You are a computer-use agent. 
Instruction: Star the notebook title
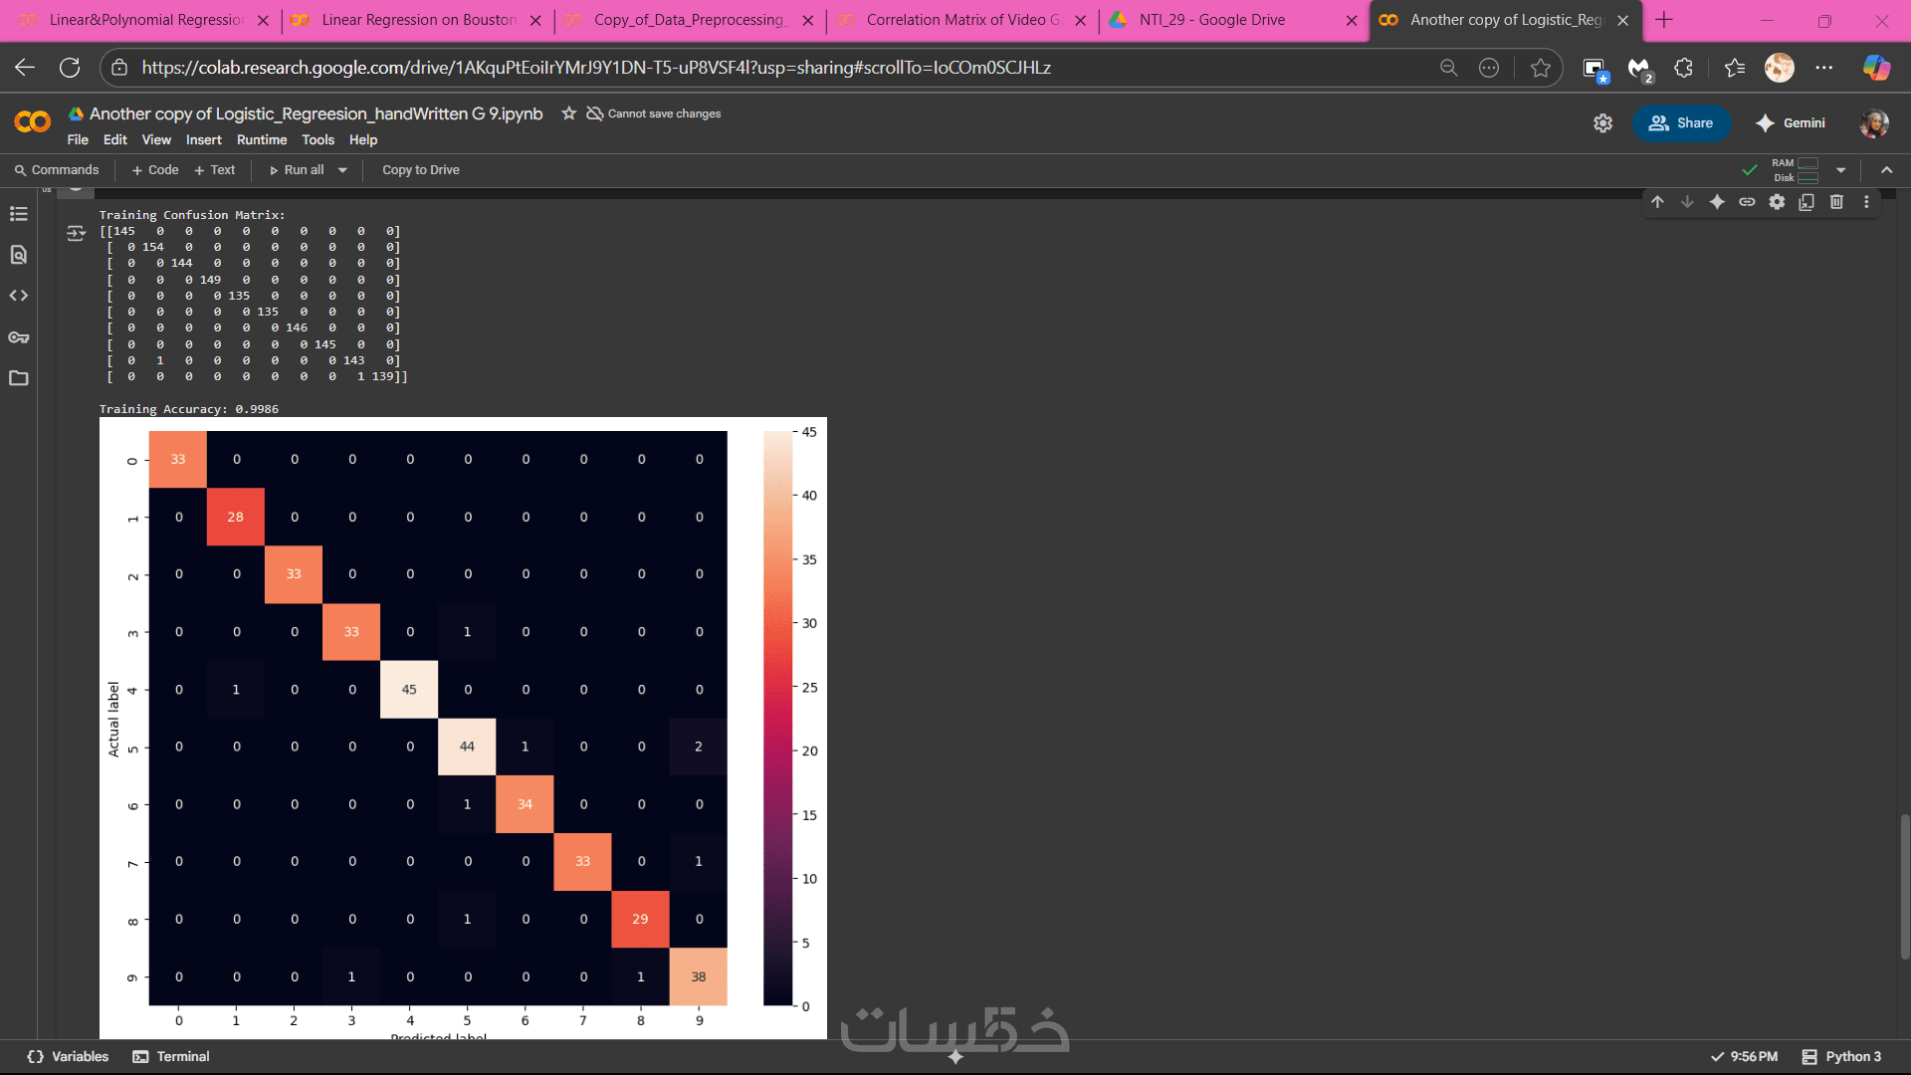click(x=568, y=113)
